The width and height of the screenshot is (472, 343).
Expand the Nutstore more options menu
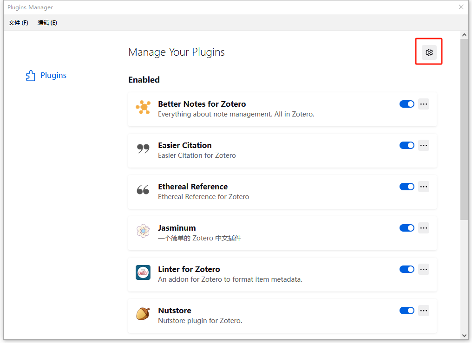point(424,311)
